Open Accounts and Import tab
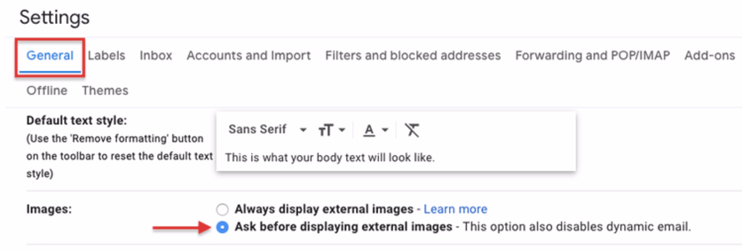The width and height of the screenshot is (742, 250). 248,56
